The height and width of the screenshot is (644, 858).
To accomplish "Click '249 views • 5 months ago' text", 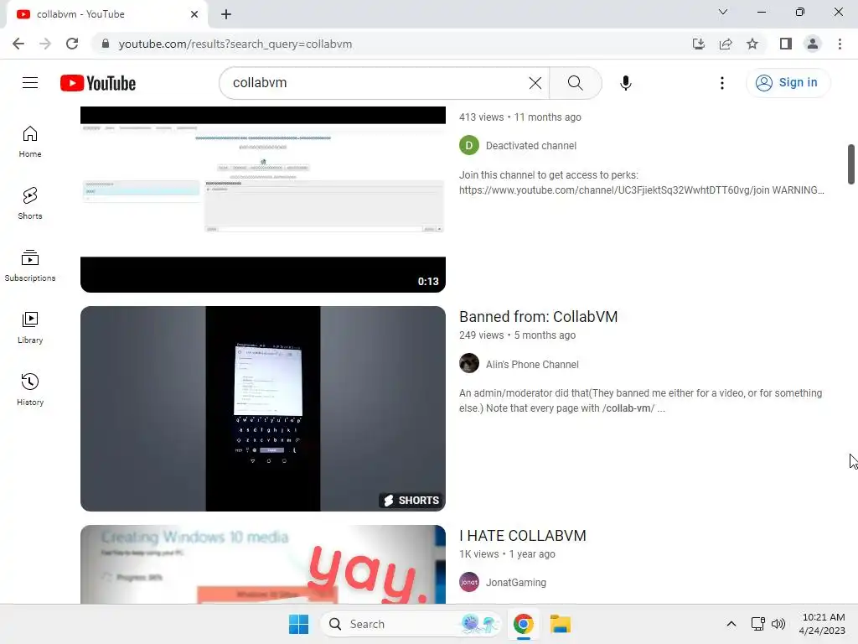I will [x=517, y=335].
